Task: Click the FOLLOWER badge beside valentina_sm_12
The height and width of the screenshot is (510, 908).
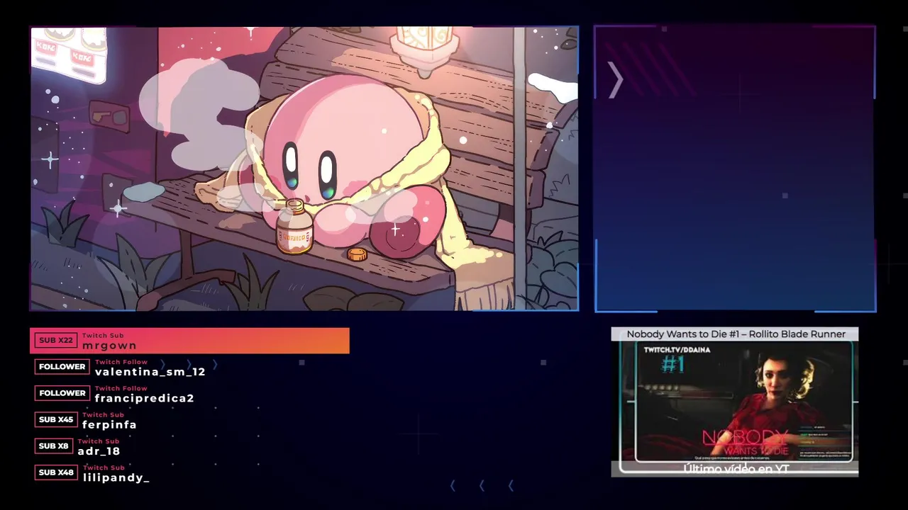Action: tap(62, 366)
